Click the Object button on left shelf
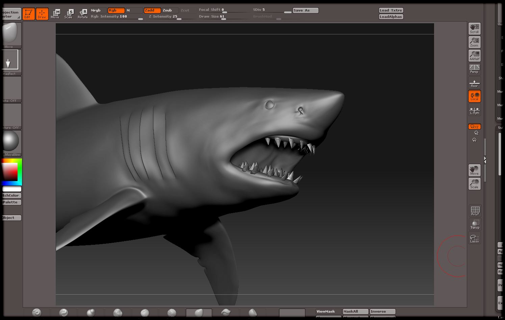The image size is (505, 320). coord(11,218)
